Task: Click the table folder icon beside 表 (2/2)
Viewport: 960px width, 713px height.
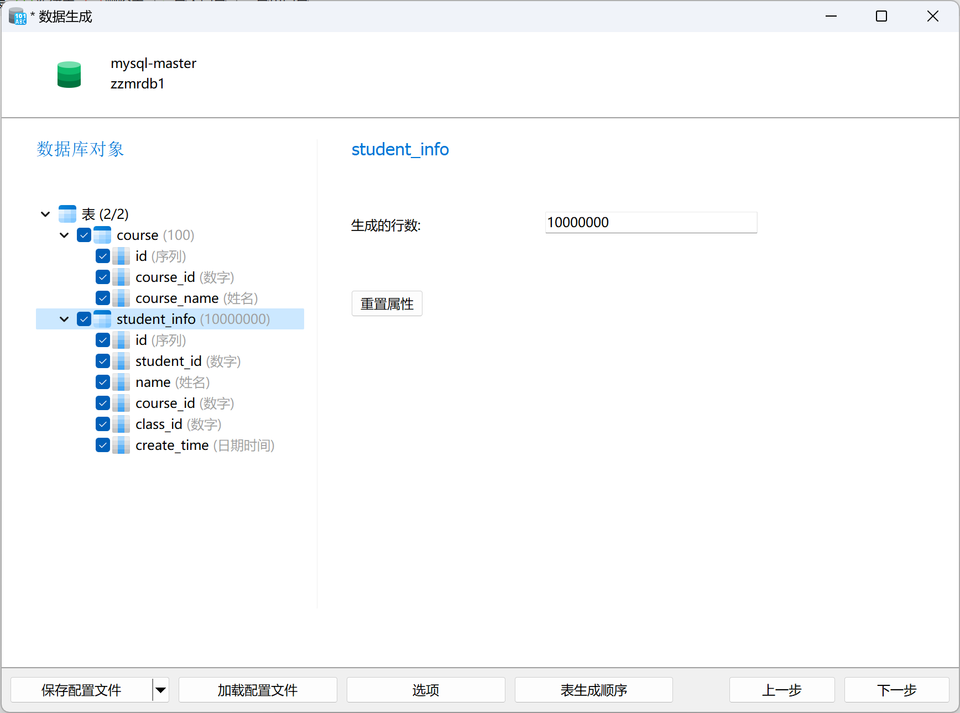Action: (x=67, y=214)
